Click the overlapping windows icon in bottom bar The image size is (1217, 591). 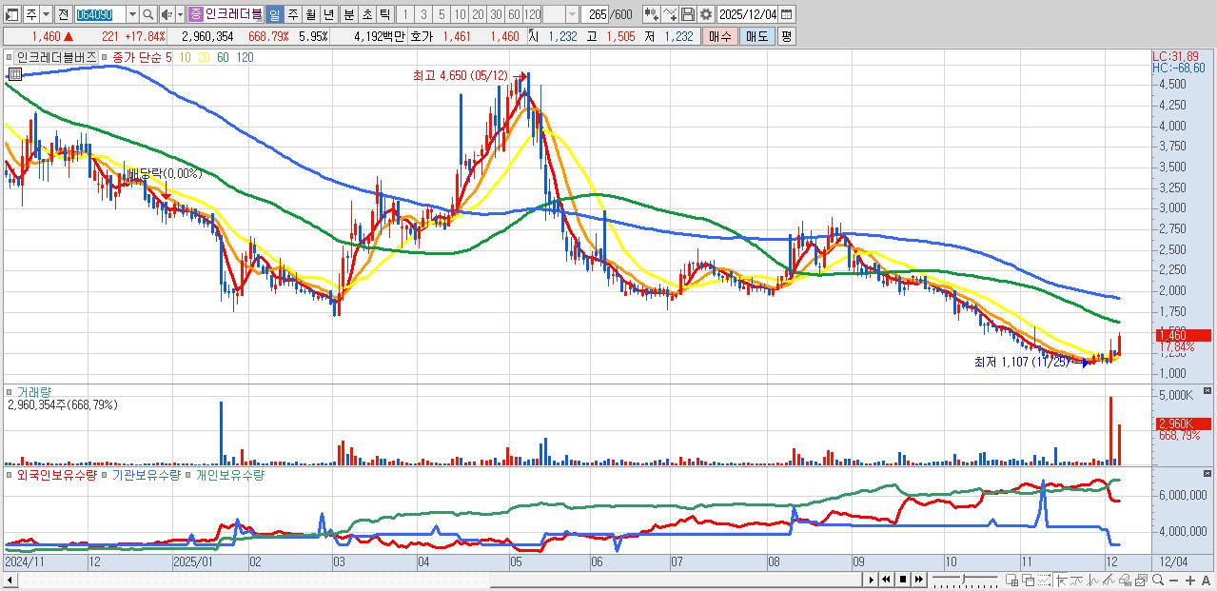pos(1029,581)
